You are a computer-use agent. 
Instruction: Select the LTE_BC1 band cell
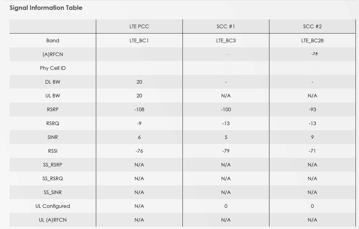coord(139,41)
